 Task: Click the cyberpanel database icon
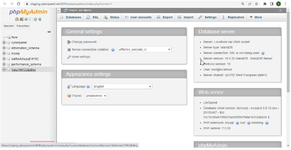[x=9, y=43]
